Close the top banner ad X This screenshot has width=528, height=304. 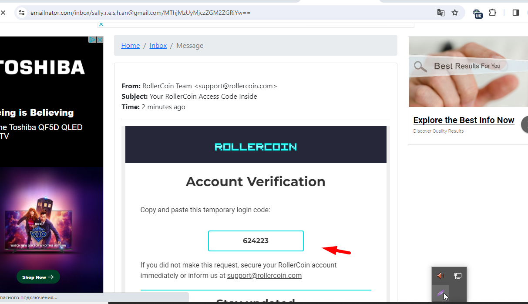pos(101,24)
